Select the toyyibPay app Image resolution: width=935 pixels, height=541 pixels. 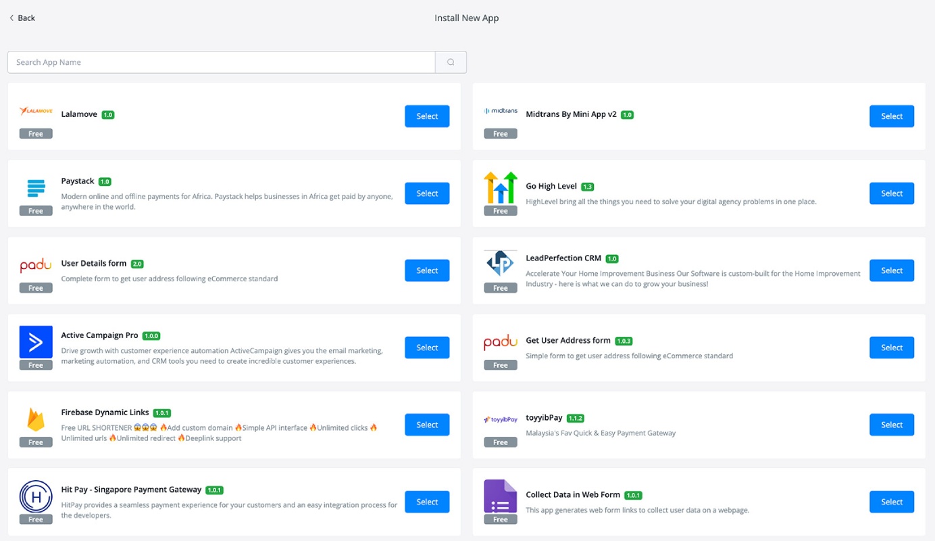(x=892, y=425)
